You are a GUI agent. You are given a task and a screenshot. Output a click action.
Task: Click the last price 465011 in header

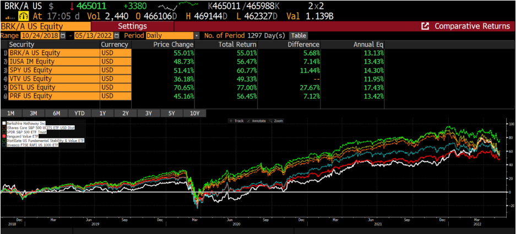click(x=92, y=6)
